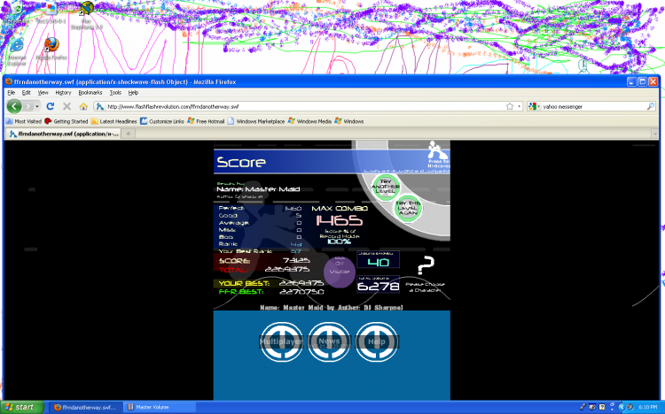Open the History menu

63,92
